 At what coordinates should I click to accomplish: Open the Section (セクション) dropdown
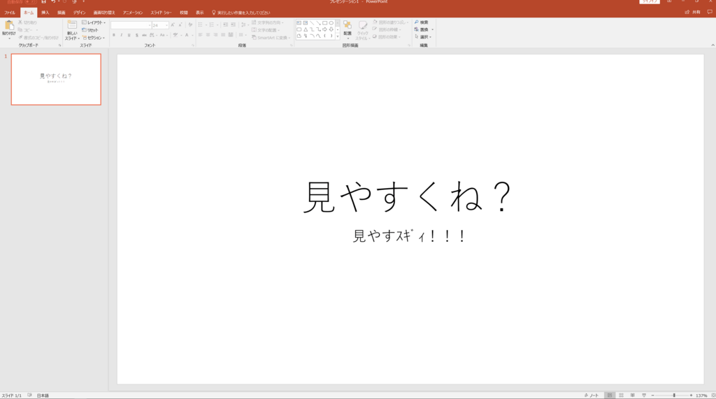pyautogui.click(x=94, y=38)
